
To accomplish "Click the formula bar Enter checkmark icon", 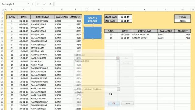I will click(x=44, y=4).
